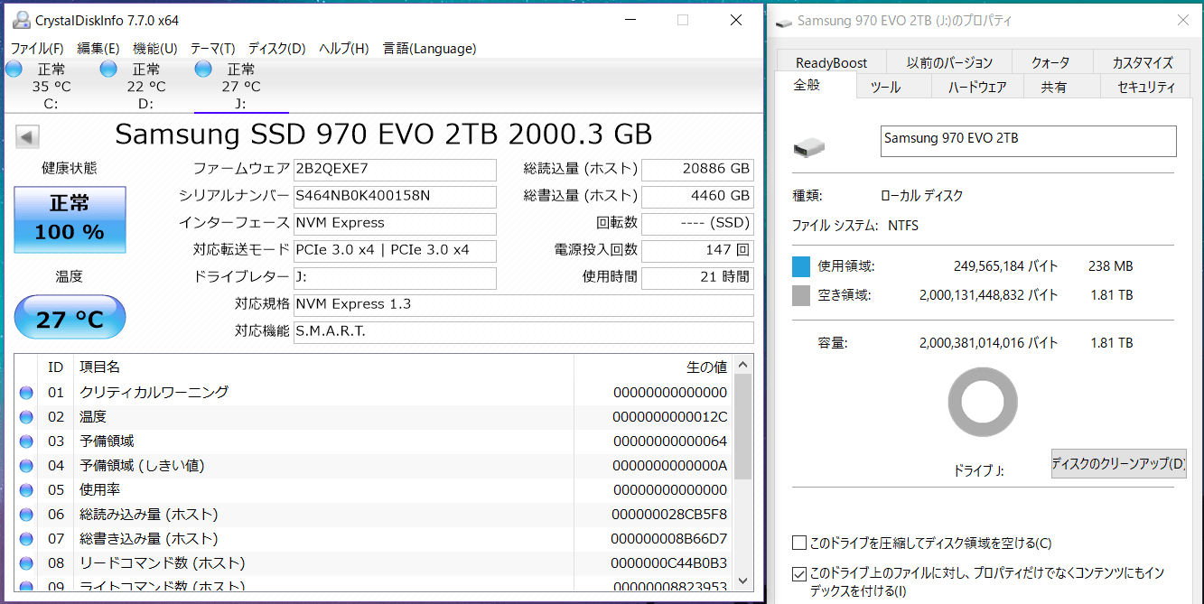Click the 生の値 column header

tap(653, 367)
